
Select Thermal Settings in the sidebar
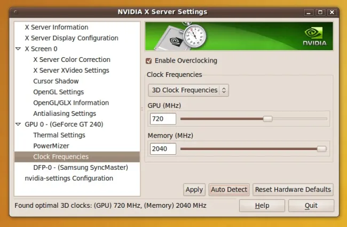(59, 135)
